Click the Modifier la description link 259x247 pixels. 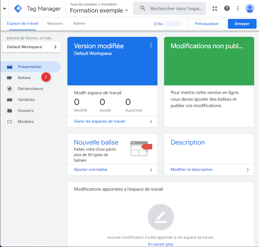pos(192,170)
